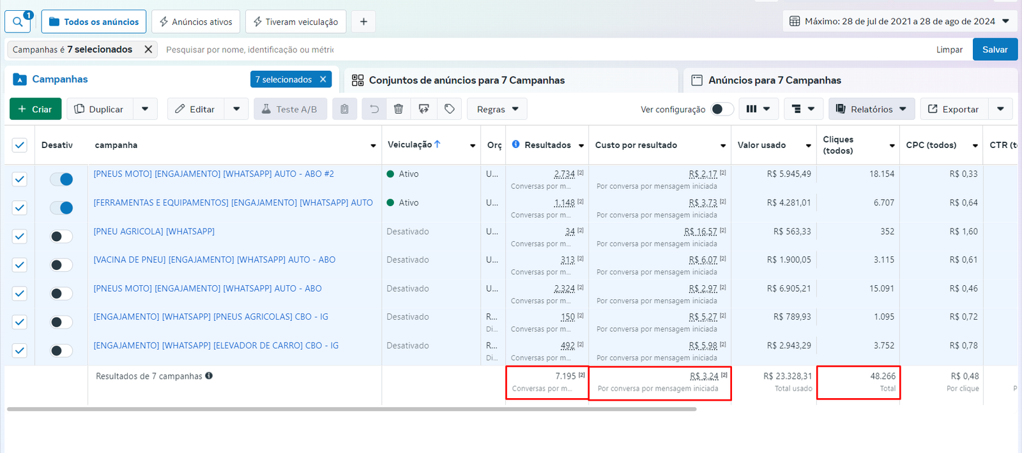Viewport: 1022px width, 453px height.
Task: Open the Relatórios dropdown
Action: tap(871, 109)
